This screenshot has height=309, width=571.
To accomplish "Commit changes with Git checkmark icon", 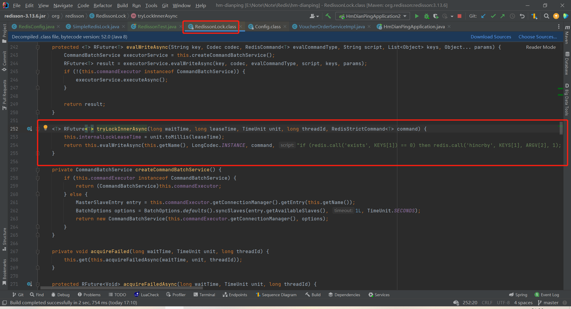I will coord(493,16).
